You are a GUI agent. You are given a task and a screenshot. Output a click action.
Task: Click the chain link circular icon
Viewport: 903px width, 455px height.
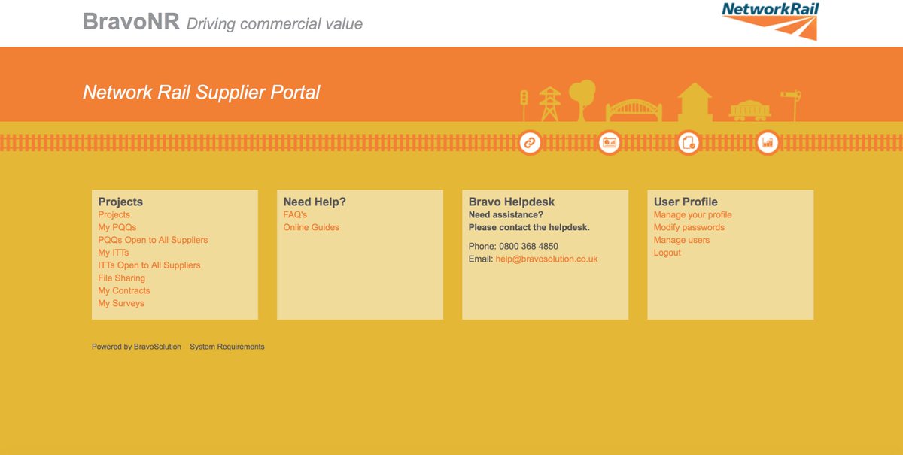tap(531, 142)
